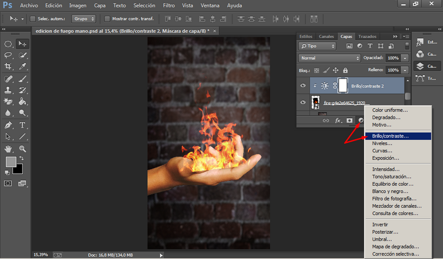Select the Elliptical Marquee tool

(8, 44)
